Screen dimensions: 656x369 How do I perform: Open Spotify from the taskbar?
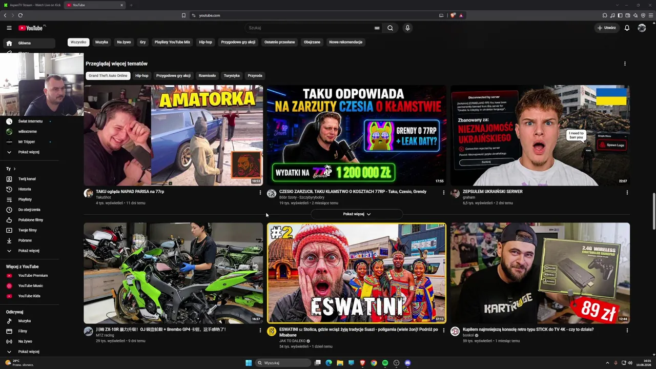pyautogui.click(x=385, y=363)
